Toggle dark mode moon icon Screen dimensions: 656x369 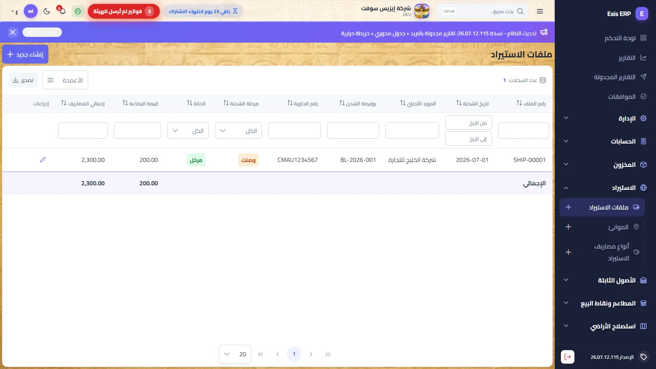pos(47,11)
